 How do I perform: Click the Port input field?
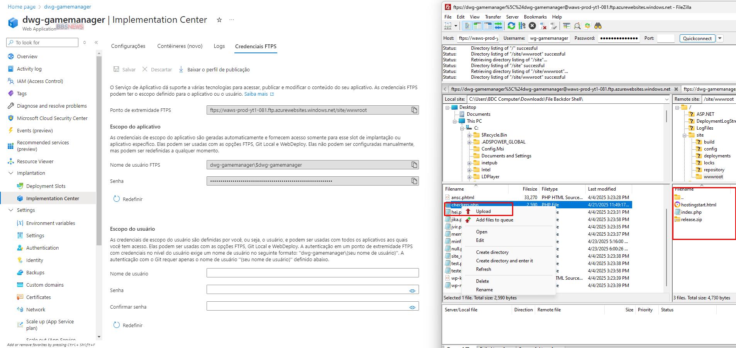(665, 38)
